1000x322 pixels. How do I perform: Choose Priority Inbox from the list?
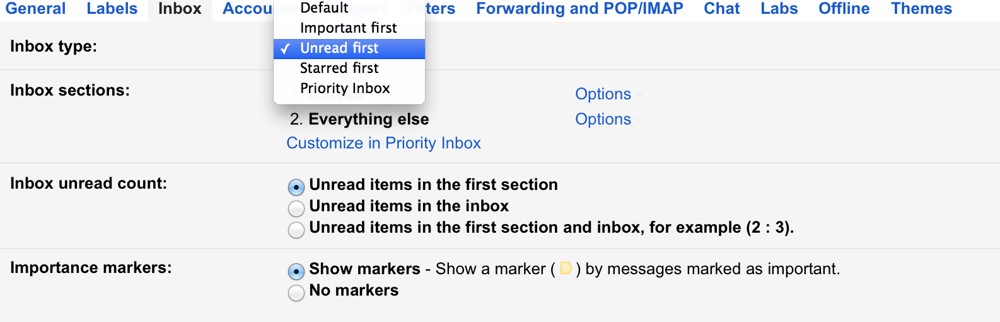pos(345,88)
